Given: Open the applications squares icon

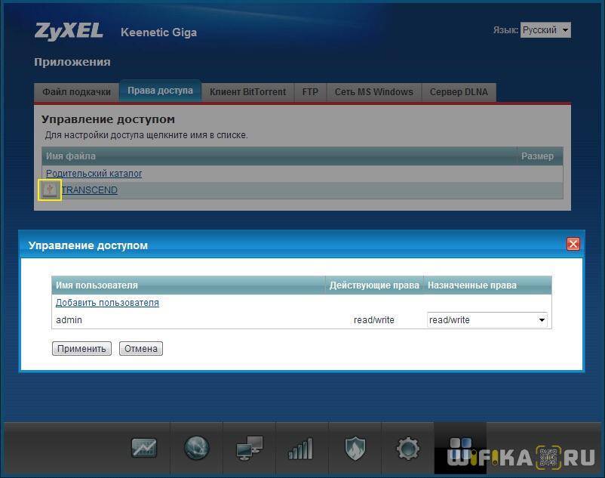Looking at the screenshot, I should pyautogui.click(x=459, y=446).
